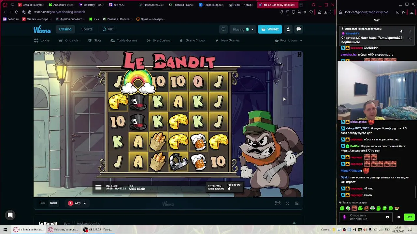Click the green Чат send button
Screen dimensions: 417x234
click(409, 217)
